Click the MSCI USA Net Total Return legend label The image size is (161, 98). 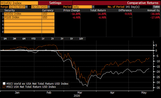coord(31,87)
